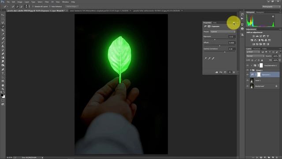Toggle Sample All Layers checkbox
This screenshot has height=159, width=282.
(x=33, y=7)
